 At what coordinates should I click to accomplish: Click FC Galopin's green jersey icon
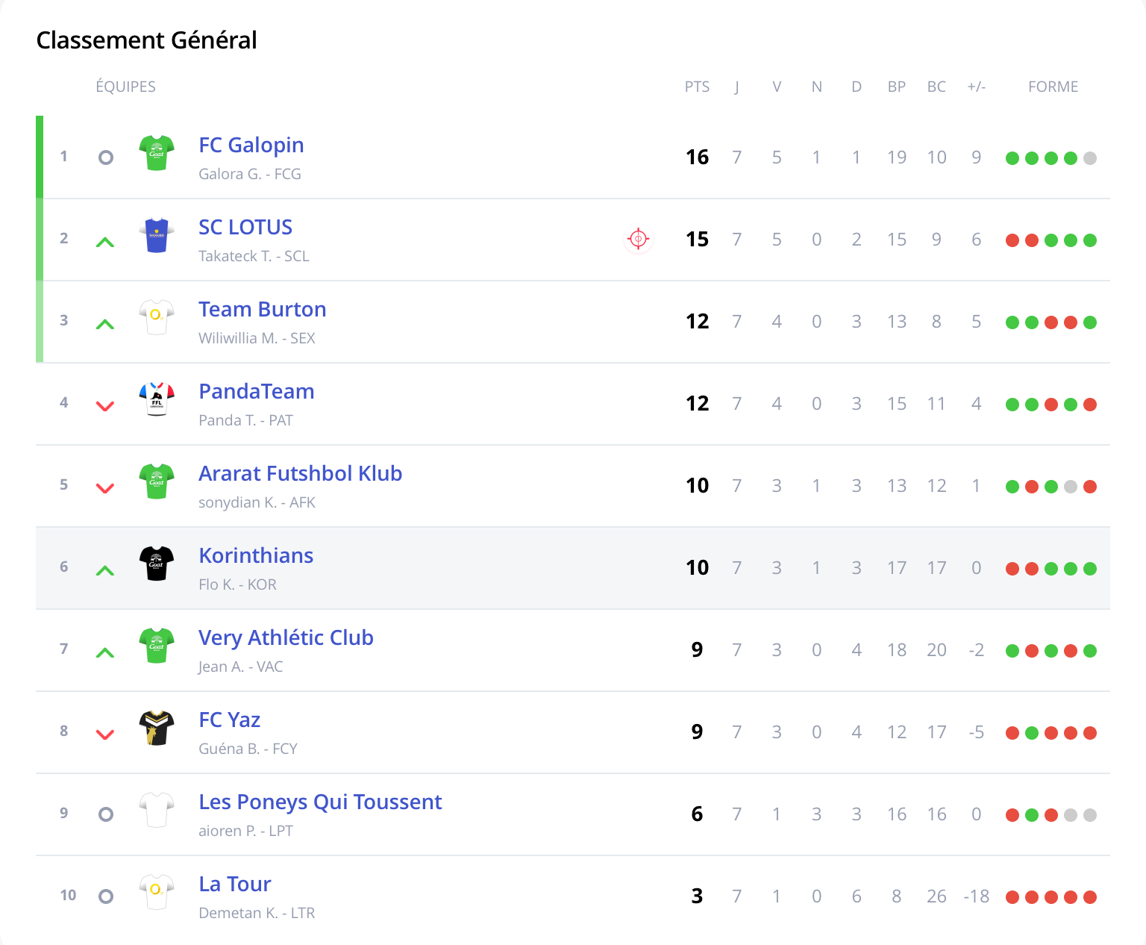(157, 153)
